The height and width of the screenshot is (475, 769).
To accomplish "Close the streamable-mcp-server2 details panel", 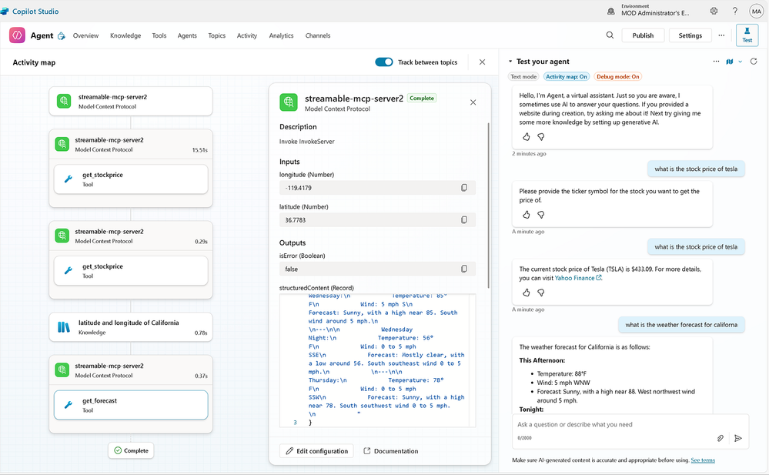I will pos(473,102).
